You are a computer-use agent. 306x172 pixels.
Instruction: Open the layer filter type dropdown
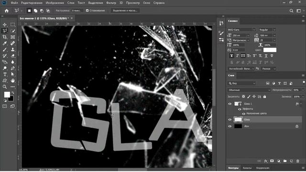point(242,84)
